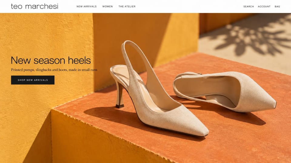This screenshot has width=291, height=163.
Task: Open Search in the header
Action: pos(249,6)
